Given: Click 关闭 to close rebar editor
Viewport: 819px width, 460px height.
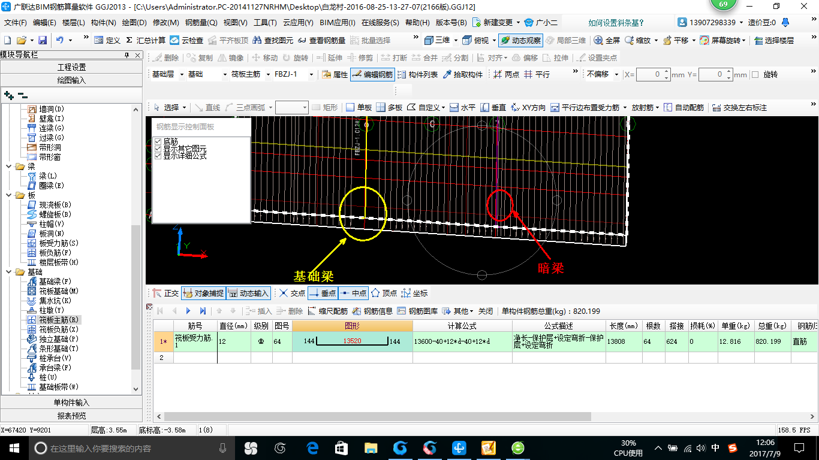Looking at the screenshot, I should point(486,311).
